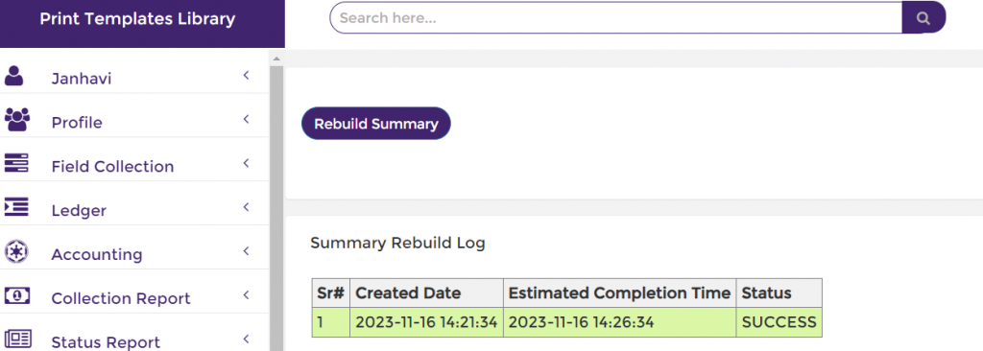The height and width of the screenshot is (351, 983).
Task: Click the Print Templates Library header title
Action: [x=137, y=19]
